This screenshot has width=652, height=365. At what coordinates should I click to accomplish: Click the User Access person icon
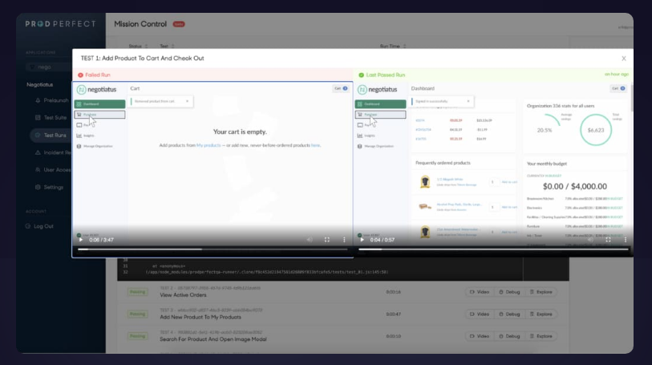click(x=38, y=170)
